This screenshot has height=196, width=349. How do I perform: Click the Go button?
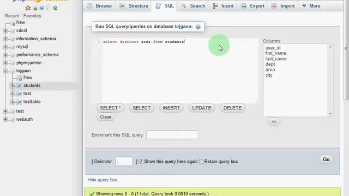coord(326,160)
